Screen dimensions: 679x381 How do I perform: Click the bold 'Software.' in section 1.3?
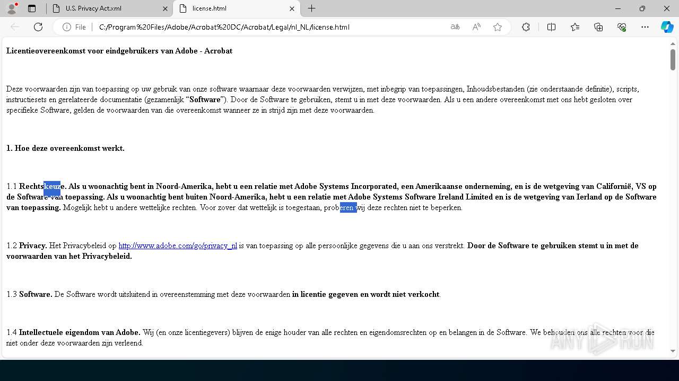point(36,294)
